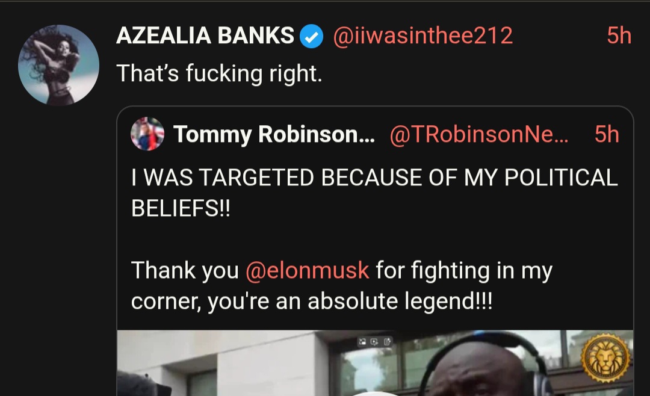The width and height of the screenshot is (650, 396).
Task: Click the picture icon on video overlay
Action: click(x=362, y=342)
